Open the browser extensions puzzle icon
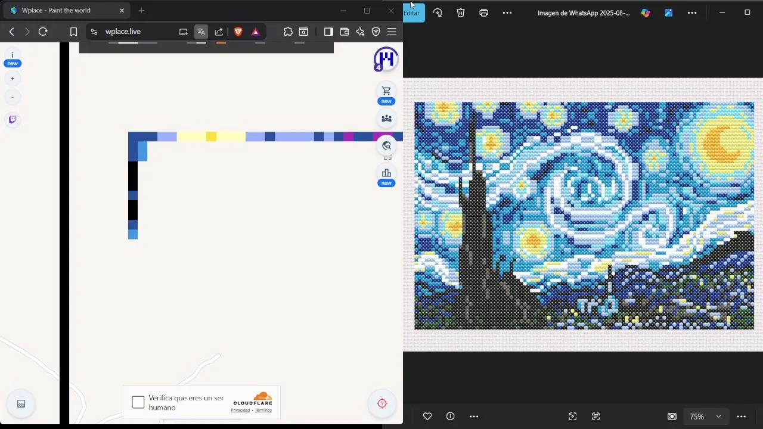 point(288,32)
